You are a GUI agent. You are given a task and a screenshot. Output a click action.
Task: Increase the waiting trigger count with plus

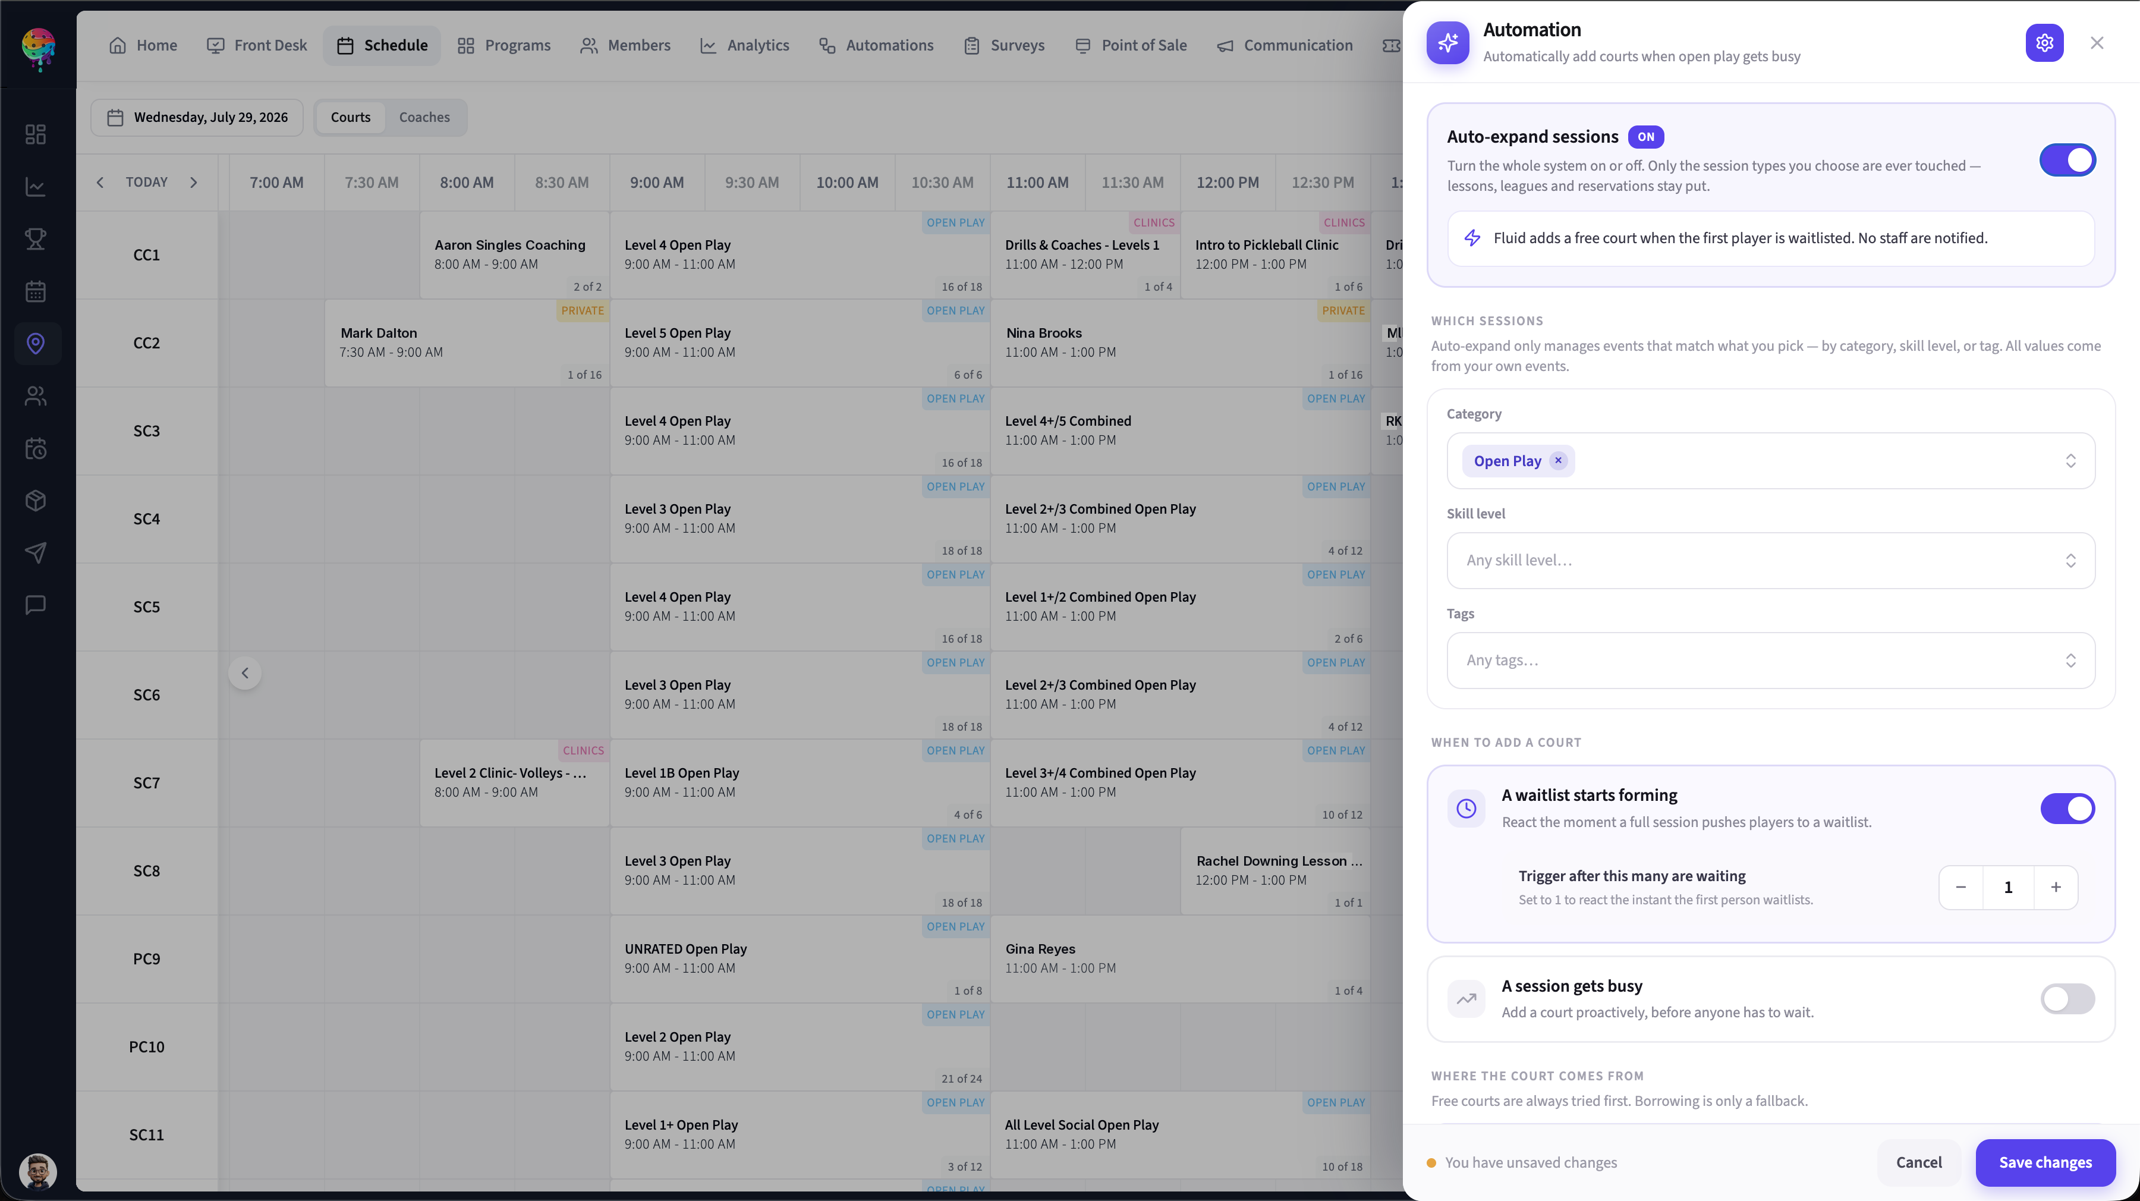pos(2056,887)
